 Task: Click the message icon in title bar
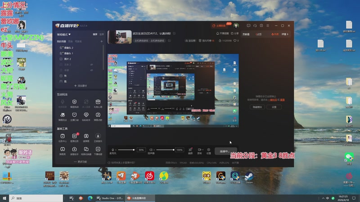(x=248, y=26)
